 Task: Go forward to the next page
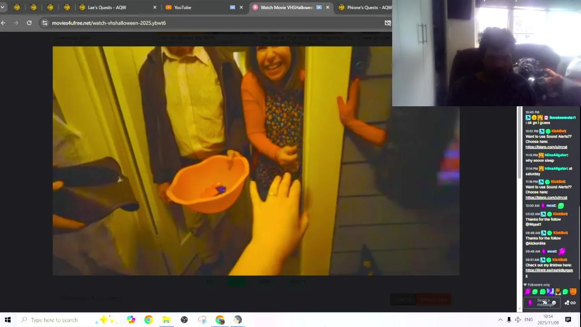16,23
